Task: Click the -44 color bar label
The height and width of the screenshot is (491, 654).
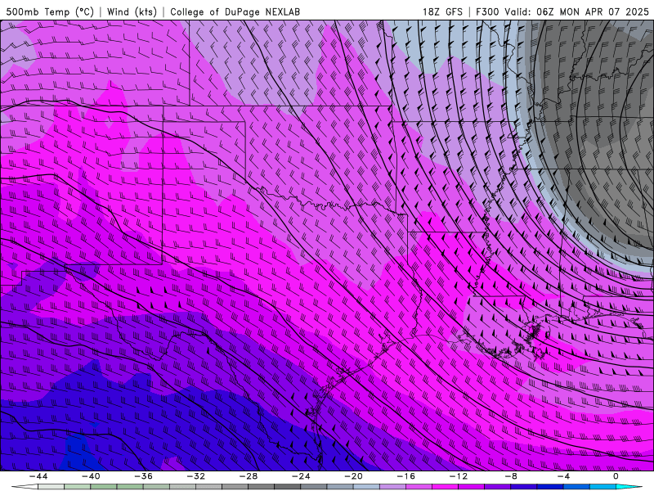Action: click(38, 476)
